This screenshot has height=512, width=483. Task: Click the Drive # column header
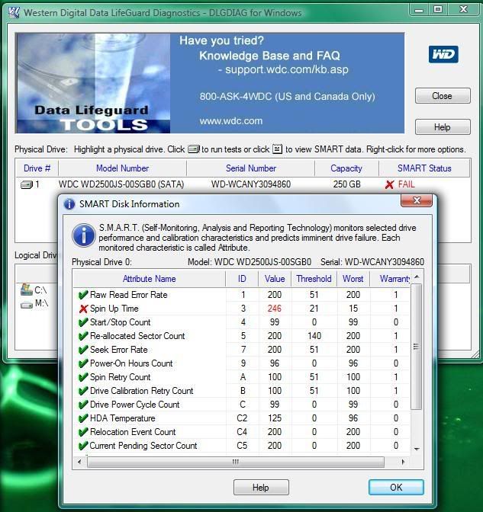point(37,168)
